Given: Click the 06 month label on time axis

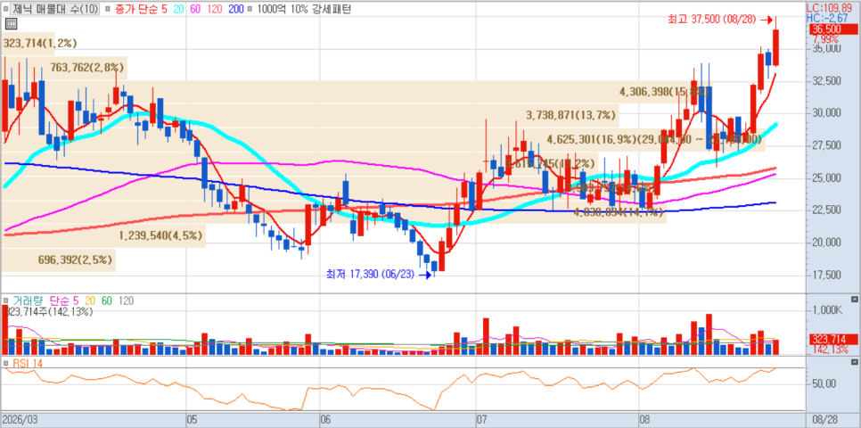Looking at the screenshot, I should click(325, 420).
